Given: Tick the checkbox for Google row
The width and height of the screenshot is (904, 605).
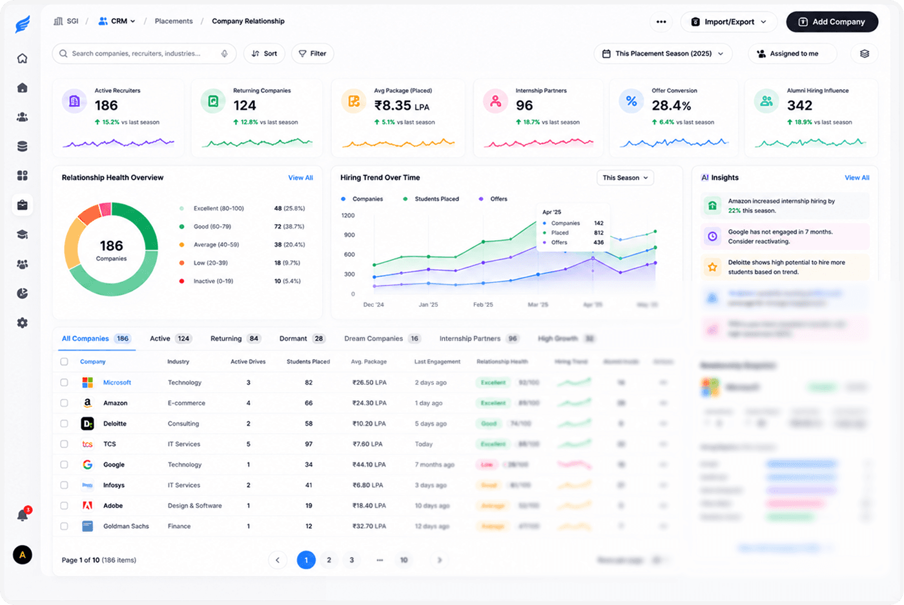Looking at the screenshot, I should [64, 464].
